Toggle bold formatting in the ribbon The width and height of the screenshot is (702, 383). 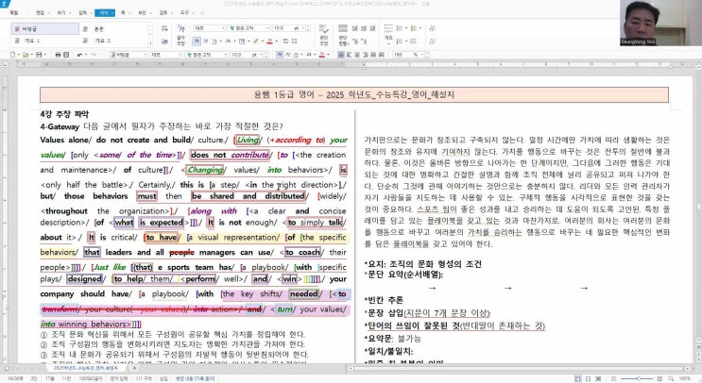coord(197,41)
